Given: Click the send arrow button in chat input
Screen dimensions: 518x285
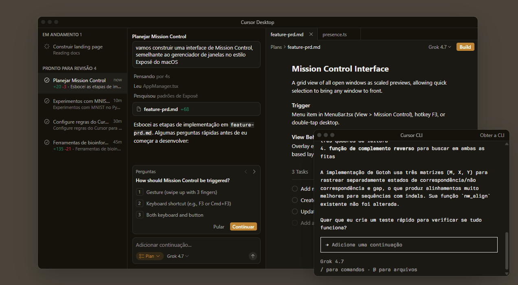Looking at the screenshot, I should [x=253, y=256].
